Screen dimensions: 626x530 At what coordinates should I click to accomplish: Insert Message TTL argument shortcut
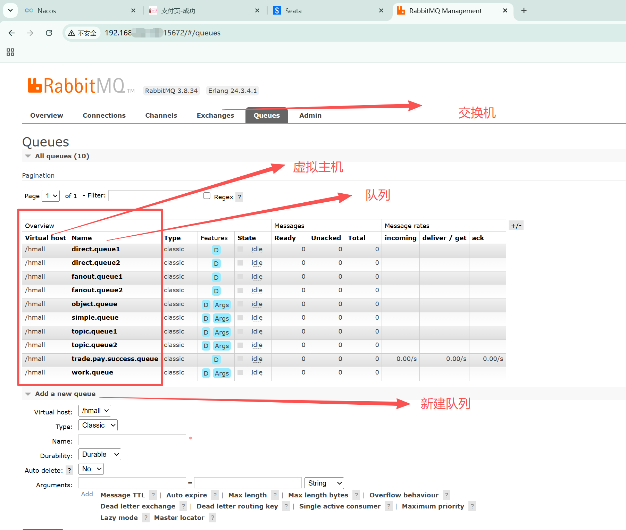click(123, 495)
